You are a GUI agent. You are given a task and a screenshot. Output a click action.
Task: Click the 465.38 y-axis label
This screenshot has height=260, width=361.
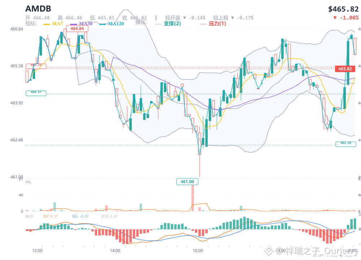pyautogui.click(x=17, y=66)
